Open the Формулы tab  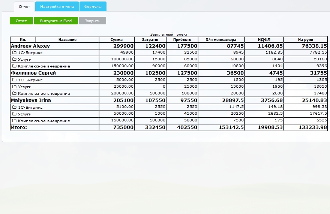pyautogui.click(x=93, y=7)
